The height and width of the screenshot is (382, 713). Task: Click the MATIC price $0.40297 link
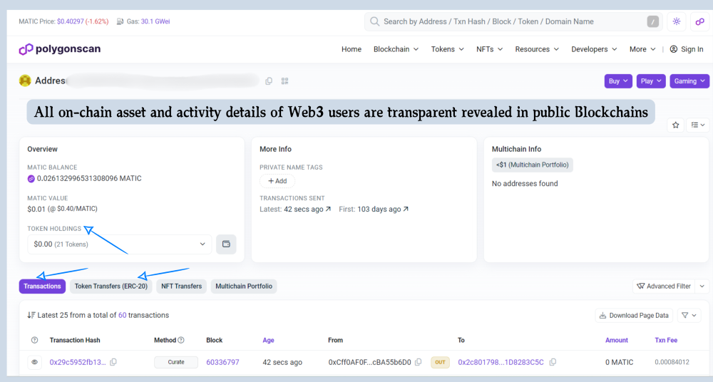pos(70,21)
